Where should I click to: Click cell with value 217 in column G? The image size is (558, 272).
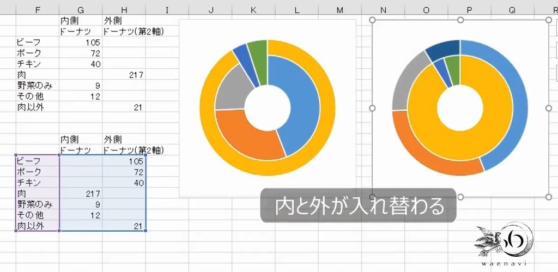pos(81,194)
